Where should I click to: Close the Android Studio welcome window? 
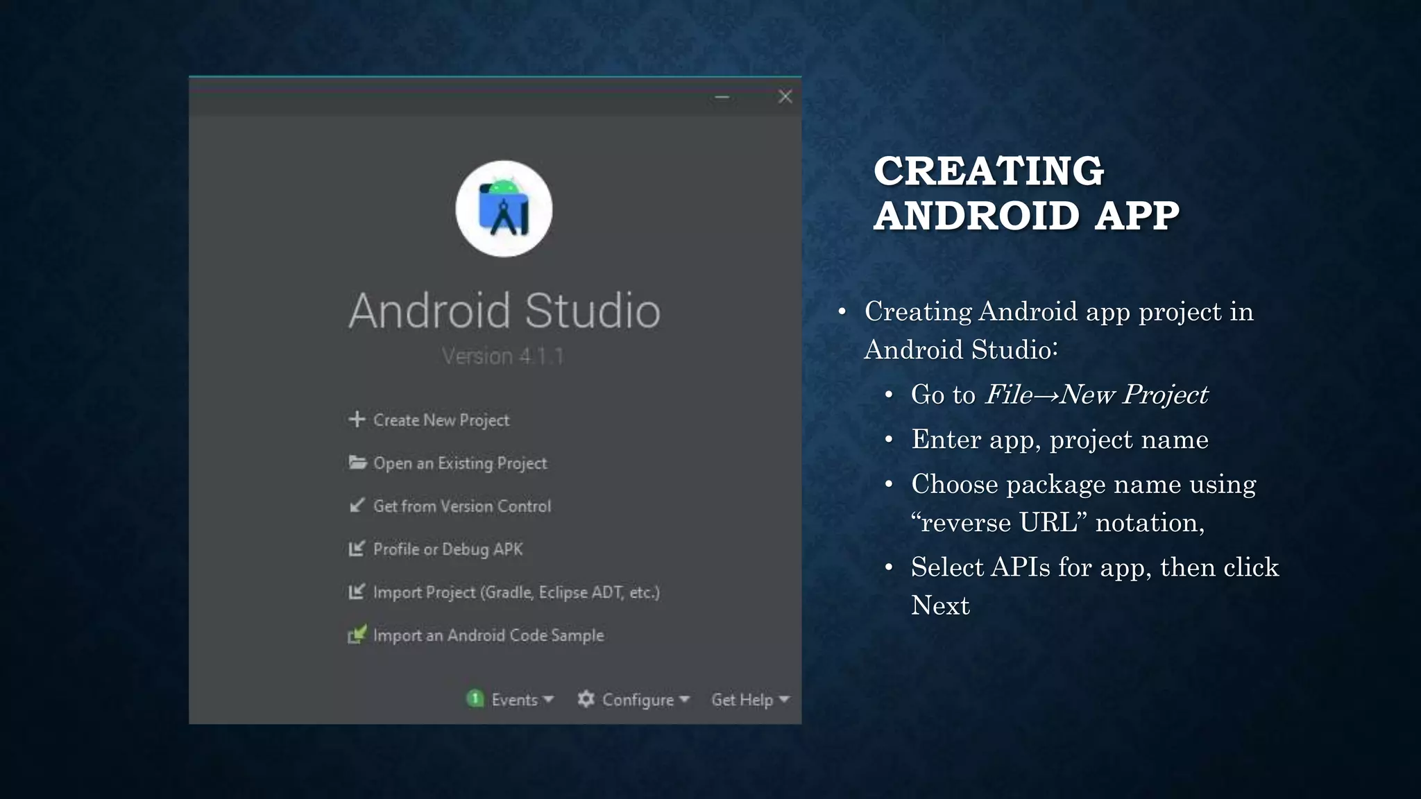point(785,96)
